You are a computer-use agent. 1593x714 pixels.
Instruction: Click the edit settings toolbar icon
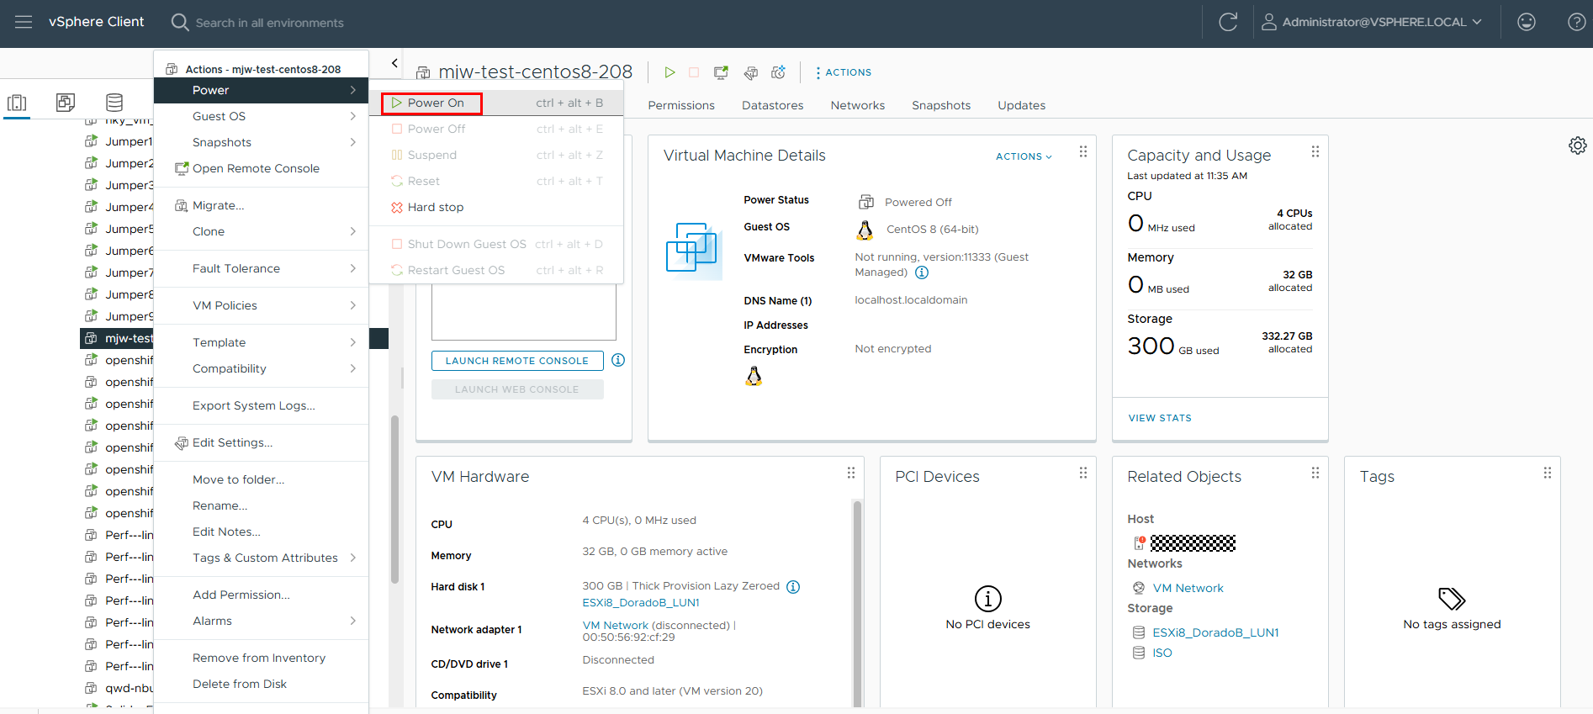coord(751,73)
